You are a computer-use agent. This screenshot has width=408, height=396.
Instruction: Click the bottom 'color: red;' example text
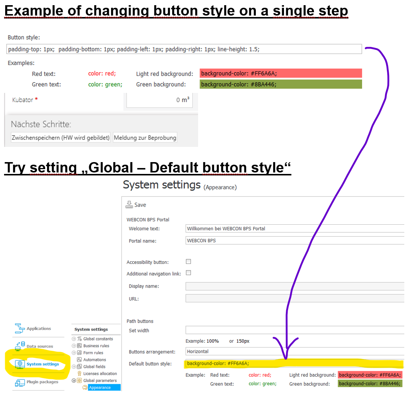click(x=260, y=375)
